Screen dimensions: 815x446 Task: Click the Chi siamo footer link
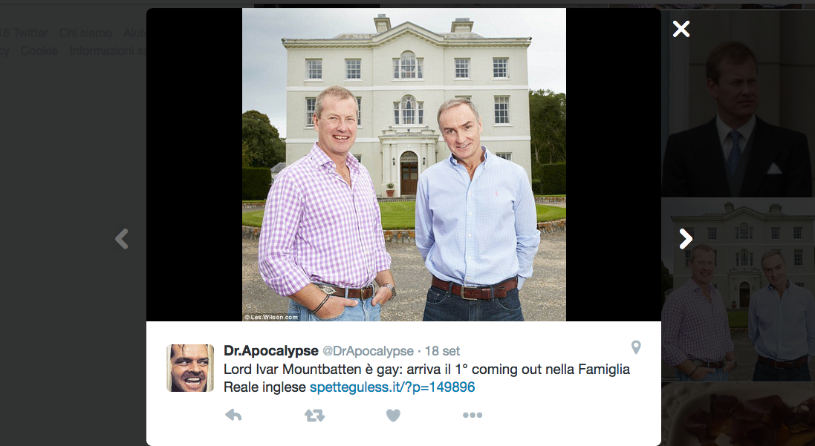click(x=85, y=33)
